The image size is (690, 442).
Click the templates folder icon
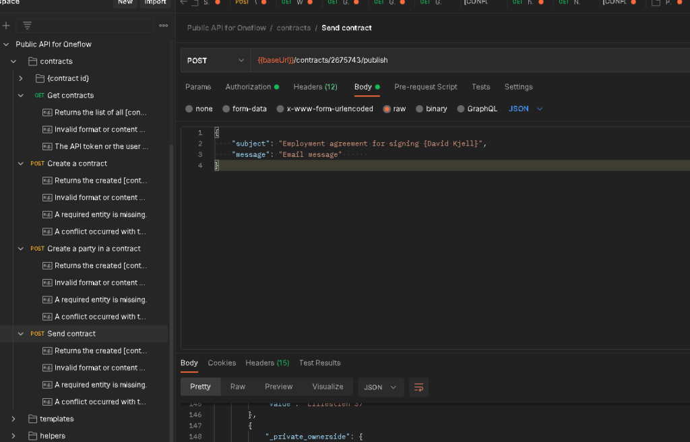(32, 418)
